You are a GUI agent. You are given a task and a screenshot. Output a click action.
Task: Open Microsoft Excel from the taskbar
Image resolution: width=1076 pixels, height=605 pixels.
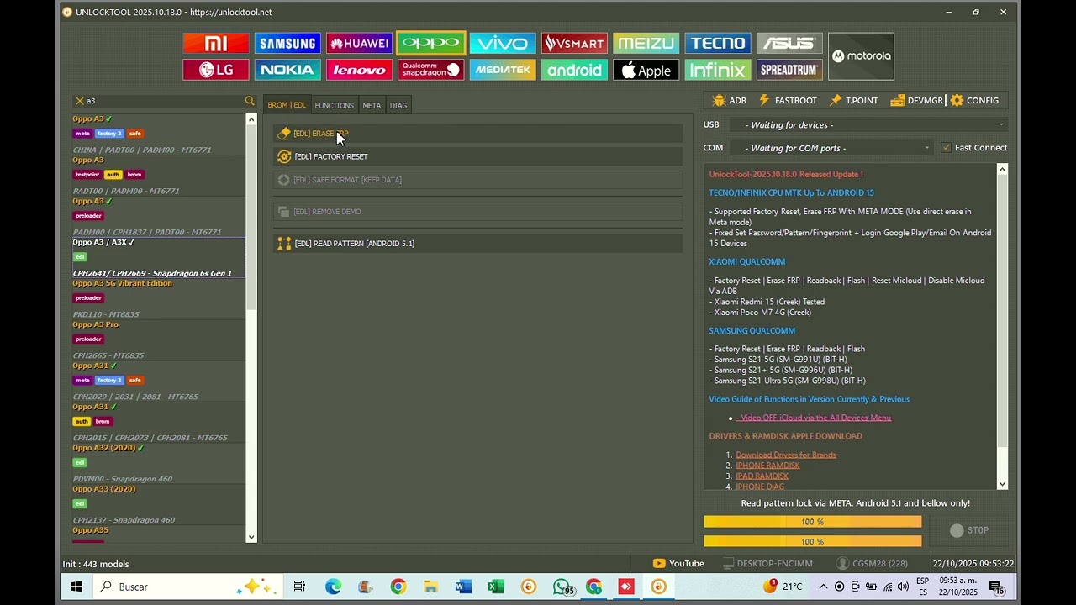(x=496, y=587)
